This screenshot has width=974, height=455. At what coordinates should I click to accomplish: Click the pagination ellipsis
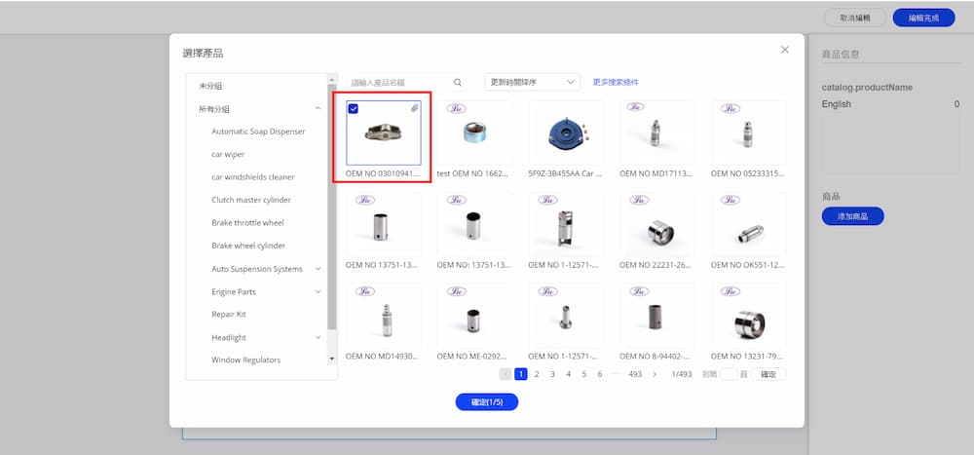coord(616,374)
